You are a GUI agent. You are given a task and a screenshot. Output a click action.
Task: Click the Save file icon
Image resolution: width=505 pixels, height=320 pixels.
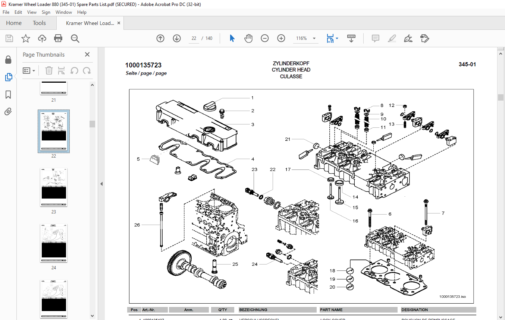[9, 38]
